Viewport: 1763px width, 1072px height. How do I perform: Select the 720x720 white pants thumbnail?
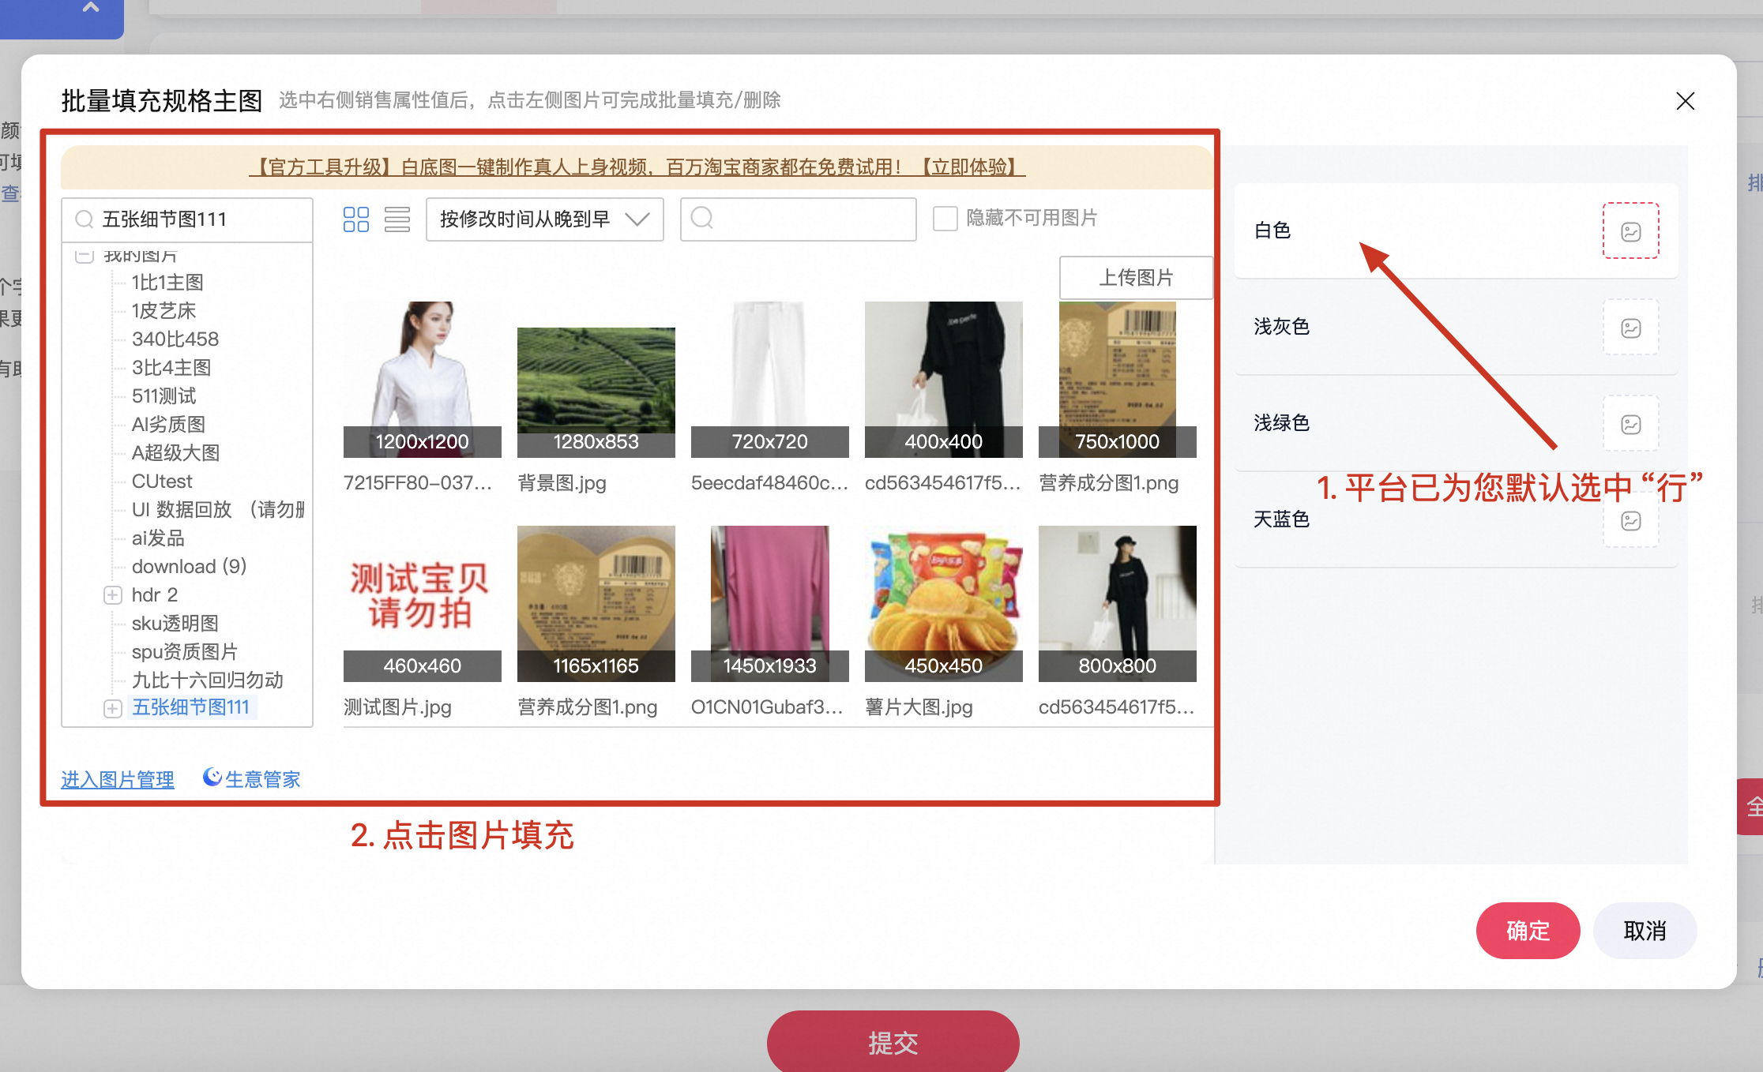click(x=770, y=380)
